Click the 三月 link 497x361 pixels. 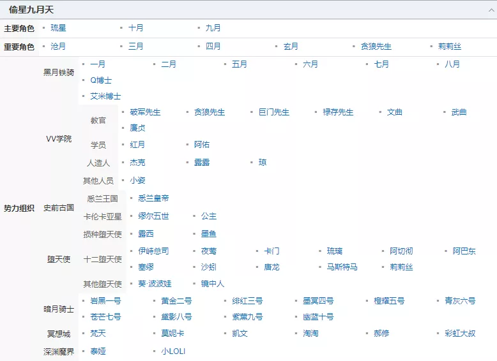coord(135,47)
